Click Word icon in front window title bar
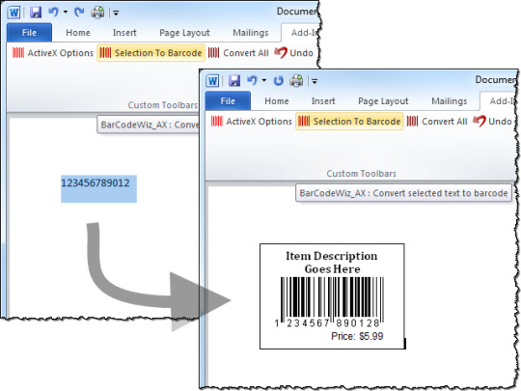The height and width of the screenshot is (391, 521). click(x=212, y=81)
